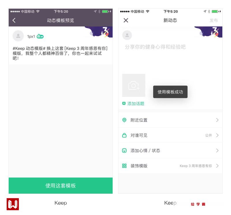231x215 pixels.
Task: Tap the green badge next to 1px1
Action: click(40, 36)
